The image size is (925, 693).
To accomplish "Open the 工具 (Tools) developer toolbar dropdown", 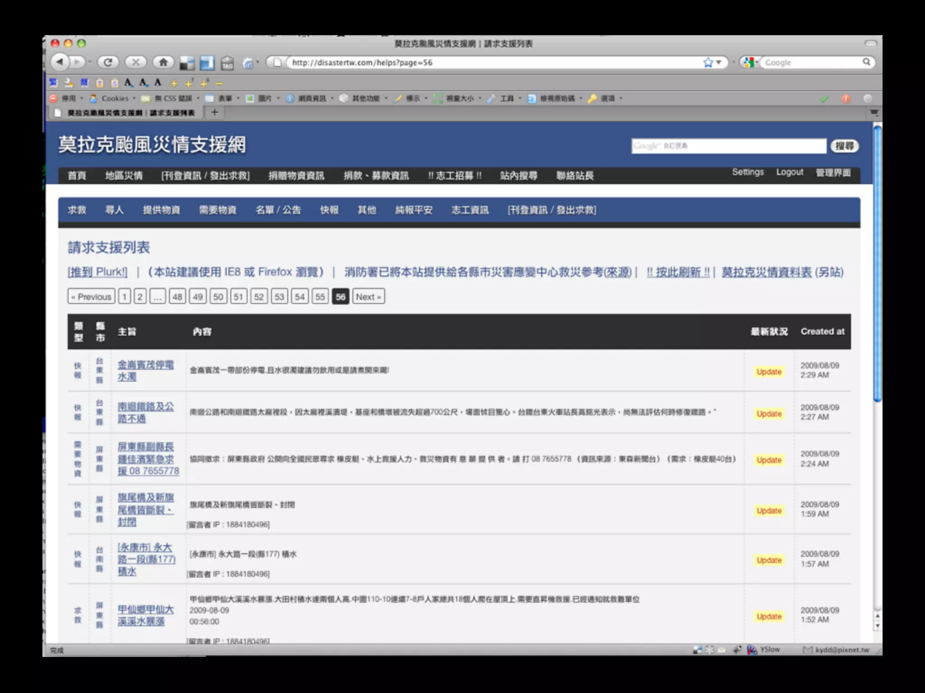I will (x=507, y=98).
